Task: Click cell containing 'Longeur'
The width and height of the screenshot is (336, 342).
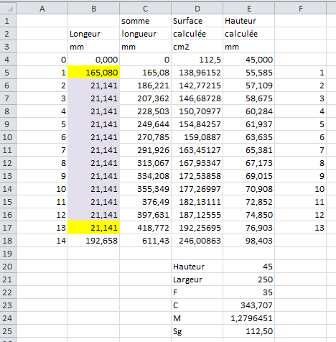Action: [93, 34]
